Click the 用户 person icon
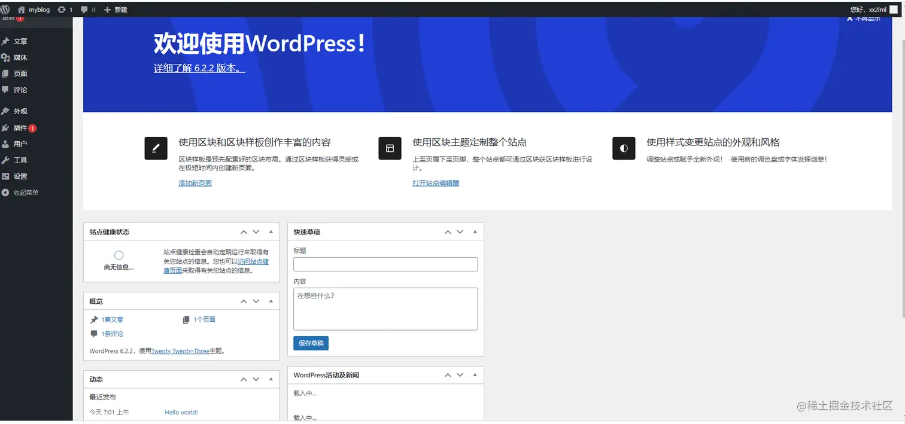The height and width of the screenshot is (424, 905). tap(5, 144)
